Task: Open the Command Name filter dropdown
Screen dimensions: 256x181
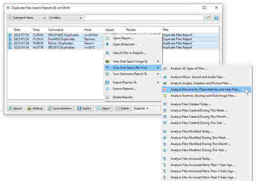Action: (27, 18)
